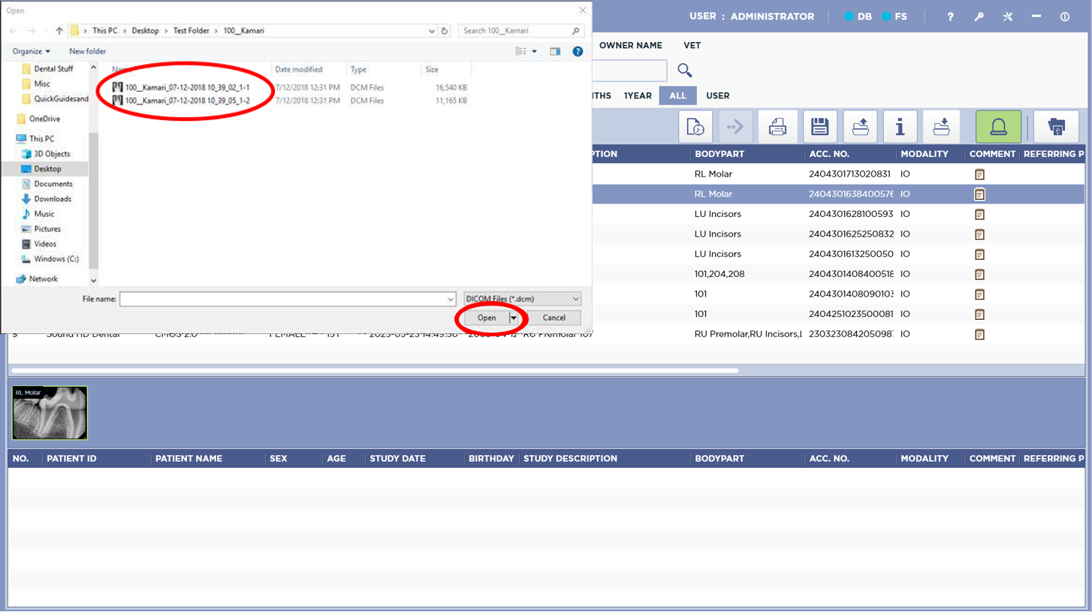Screen dimensions: 1092x612
Task: Click the print icon in toolbar
Action: (x=777, y=127)
